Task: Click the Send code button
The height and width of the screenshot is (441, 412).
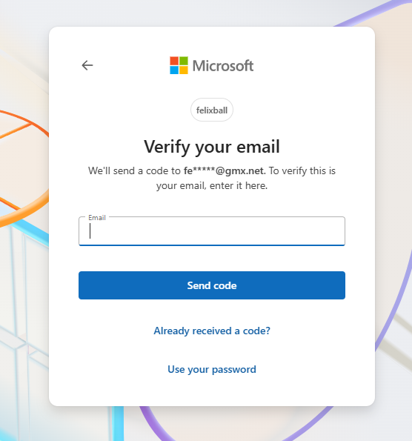Action: [x=212, y=285]
